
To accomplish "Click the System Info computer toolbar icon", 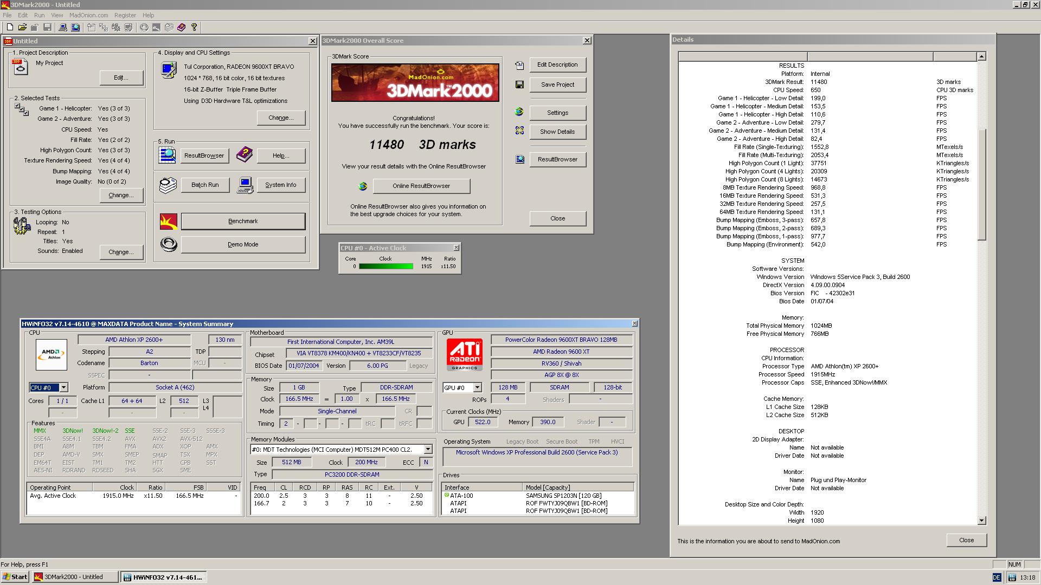I will pyautogui.click(x=63, y=27).
